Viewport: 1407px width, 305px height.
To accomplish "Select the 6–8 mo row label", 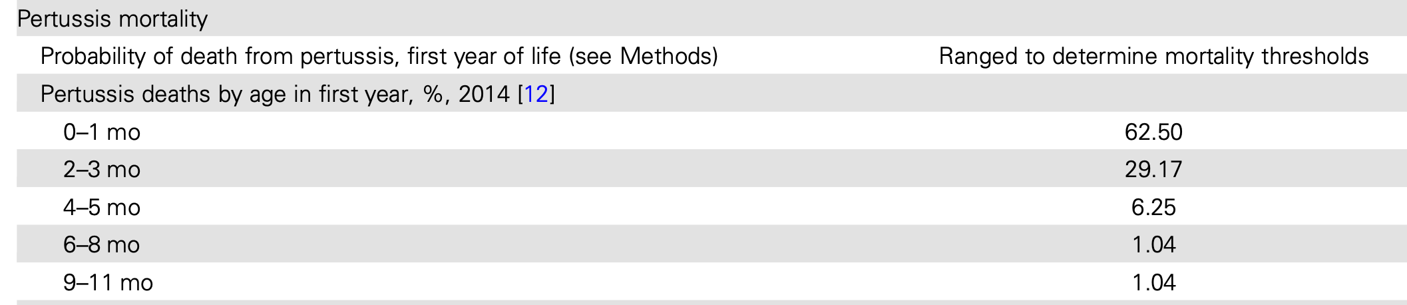I will (102, 245).
